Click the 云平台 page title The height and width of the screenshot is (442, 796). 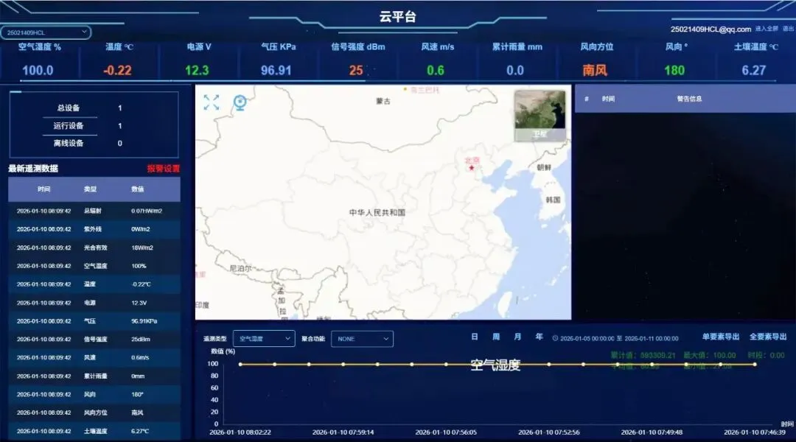pos(397,16)
